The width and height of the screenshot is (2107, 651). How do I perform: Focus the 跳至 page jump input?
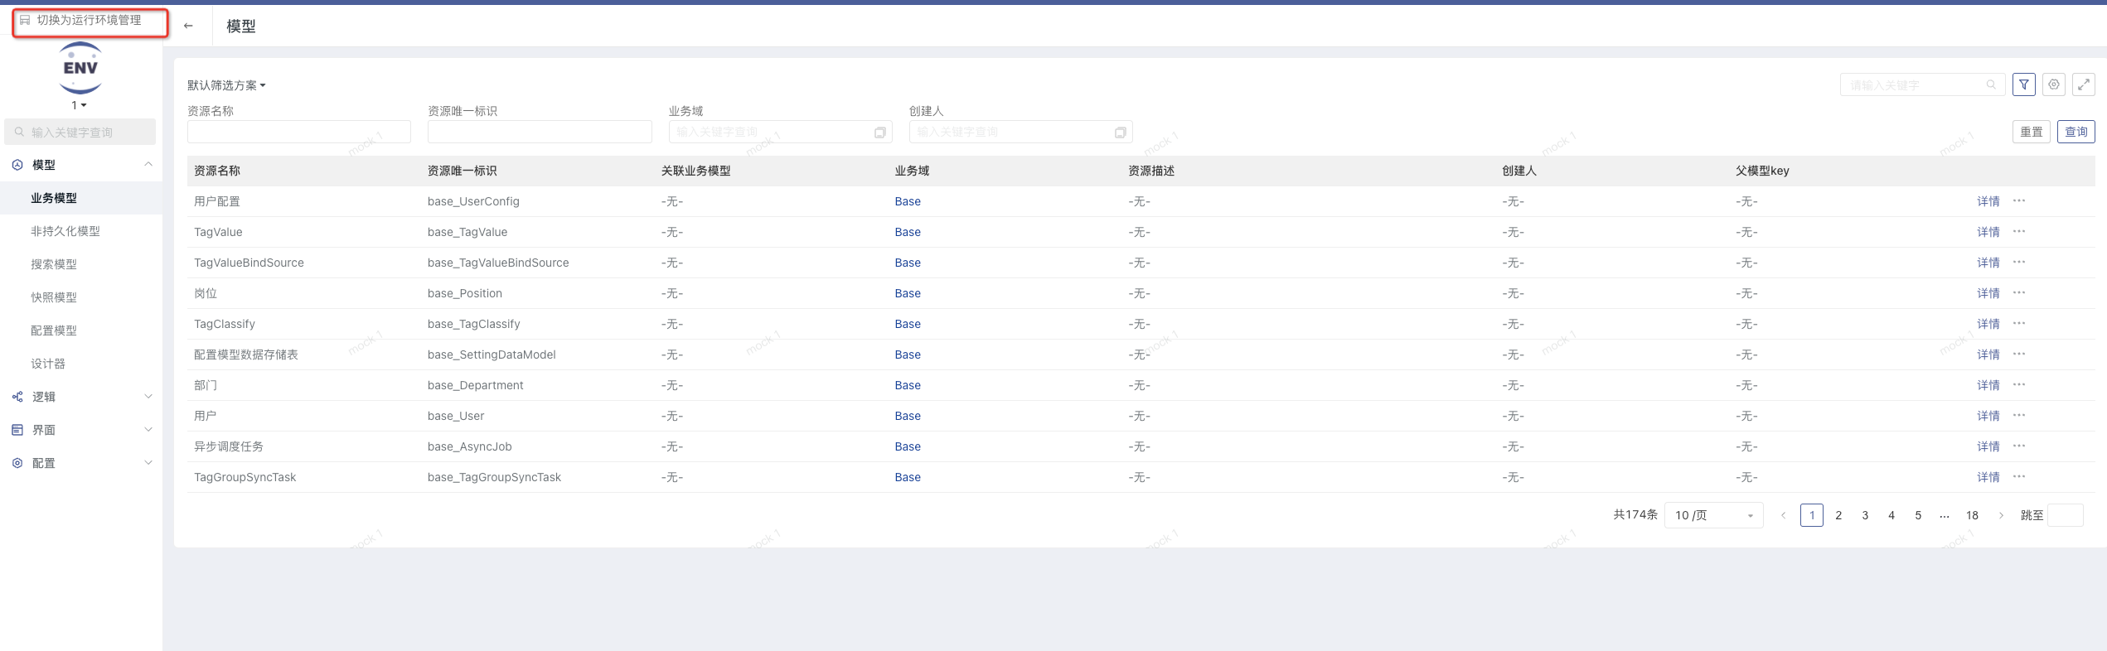(2065, 515)
